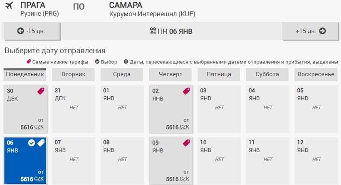This screenshot has width=341, height=185.
Task: Click the 31 ДЕК unavailable date cell
Action: 73,109
